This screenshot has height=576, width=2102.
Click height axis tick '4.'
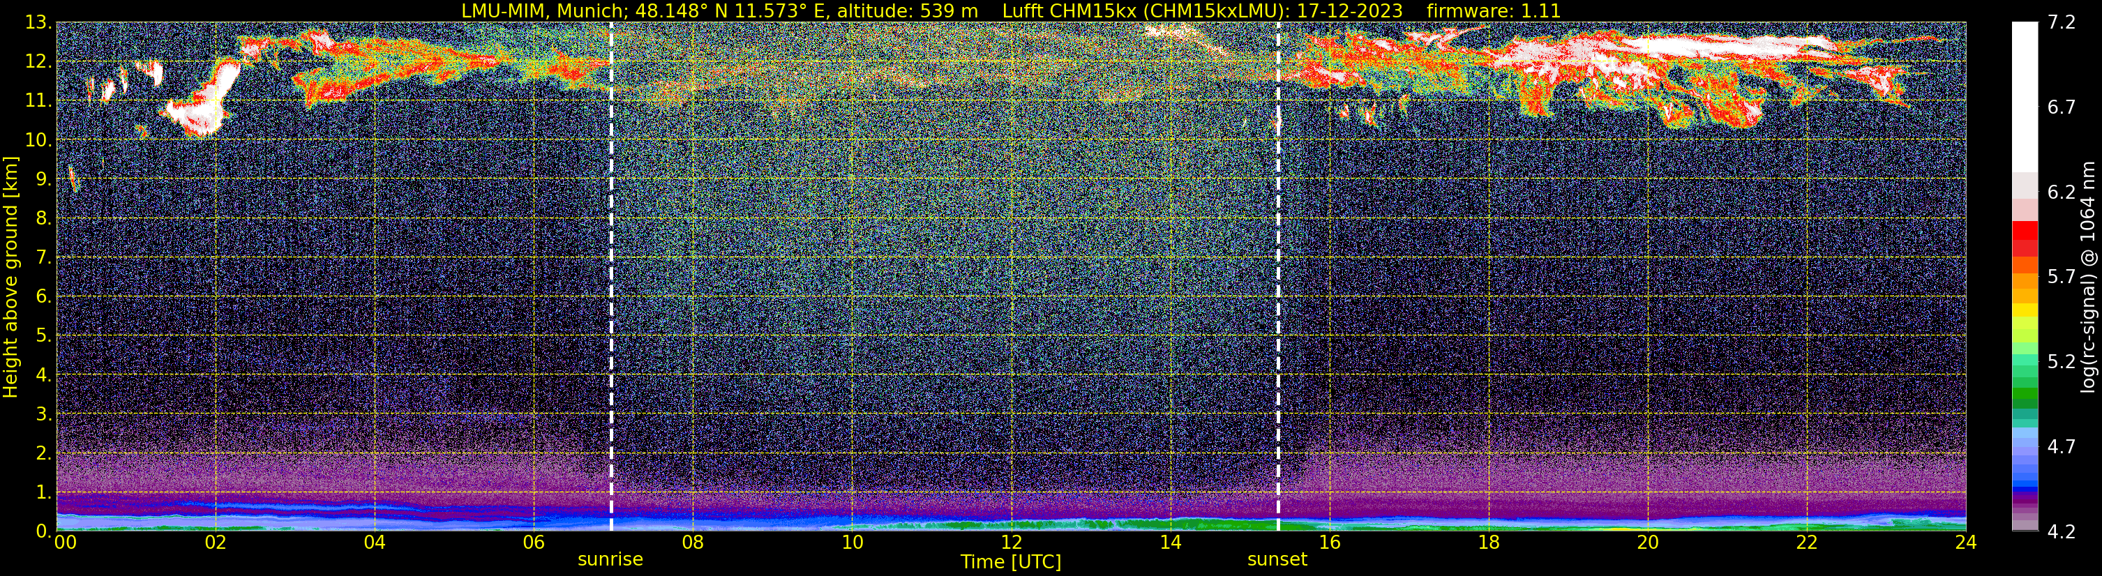[x=44, y=375]
